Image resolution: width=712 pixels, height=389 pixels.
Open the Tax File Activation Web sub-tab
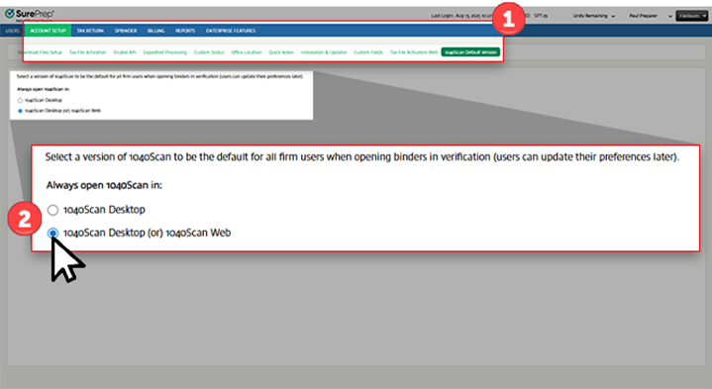point(414,52)
